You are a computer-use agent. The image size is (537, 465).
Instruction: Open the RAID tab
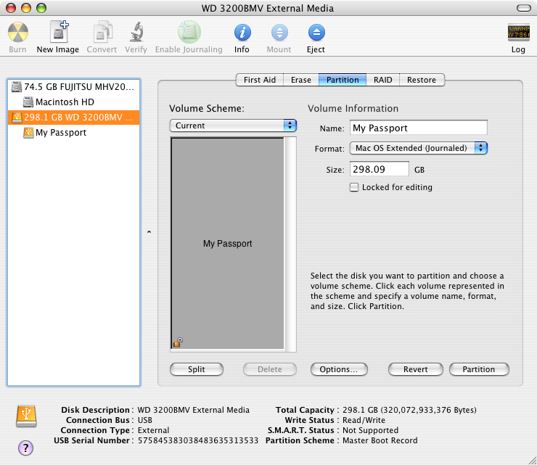(x=383, y=80)
